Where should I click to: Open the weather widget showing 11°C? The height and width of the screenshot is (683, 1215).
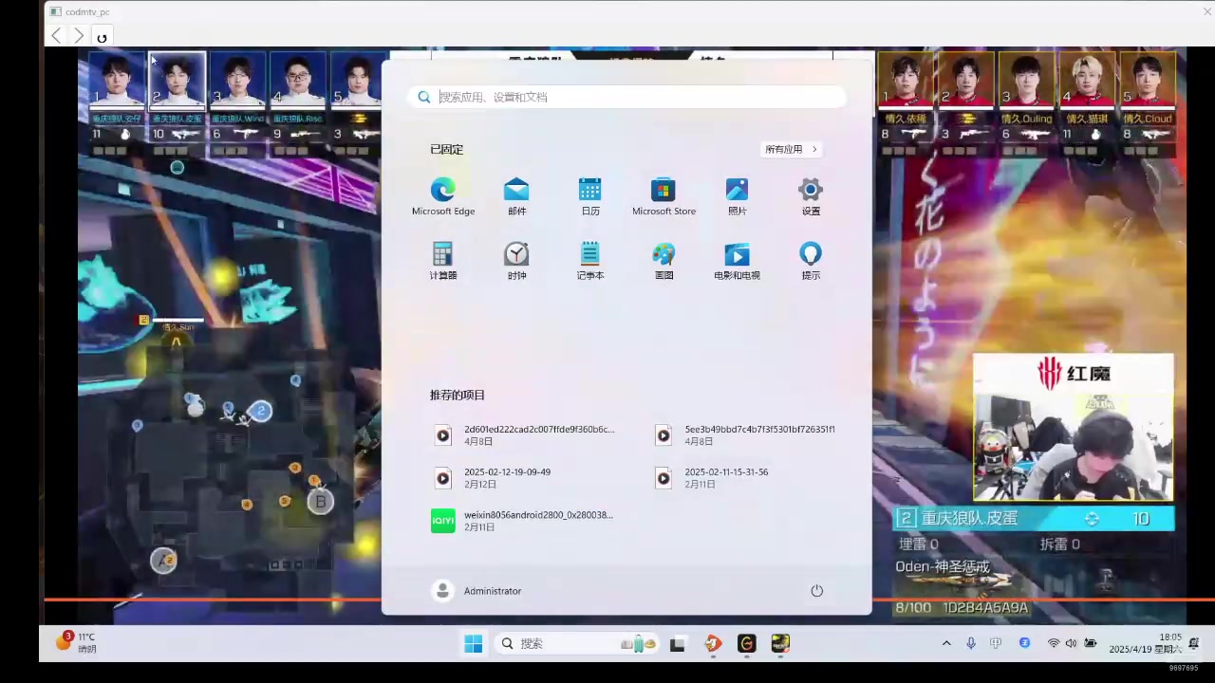pyautogui.click(x=76, y=643)
